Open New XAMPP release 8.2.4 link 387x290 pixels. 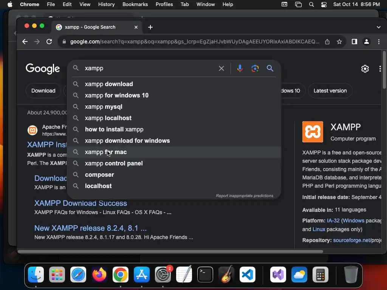pyautogui.click(x=90, y=228)
